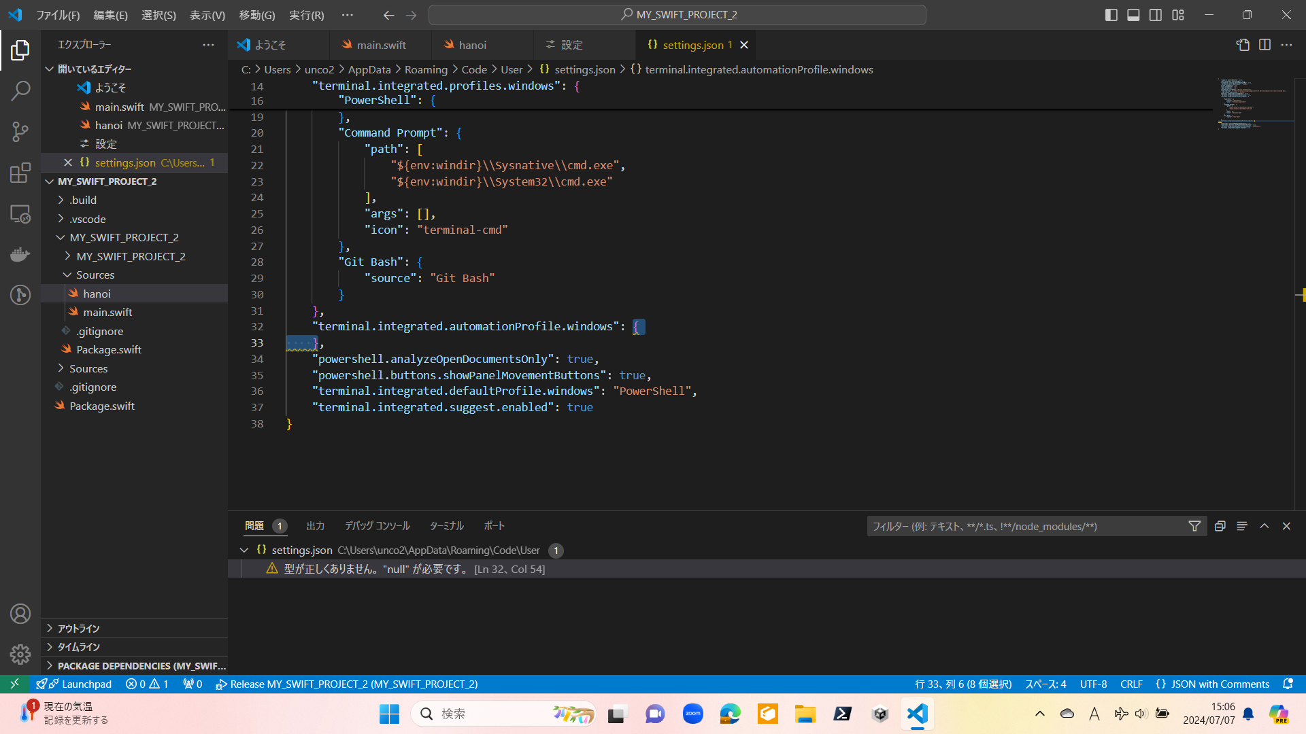Customize layout icon in title bar
Screen dimensions: 1306x734
pyautogui.click(x=1178, y=15)
